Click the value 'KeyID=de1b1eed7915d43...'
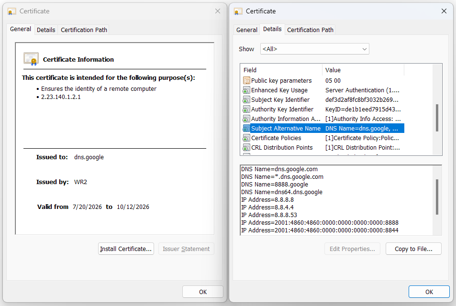This screenshot has height=306, width=456. pos(363,109)
